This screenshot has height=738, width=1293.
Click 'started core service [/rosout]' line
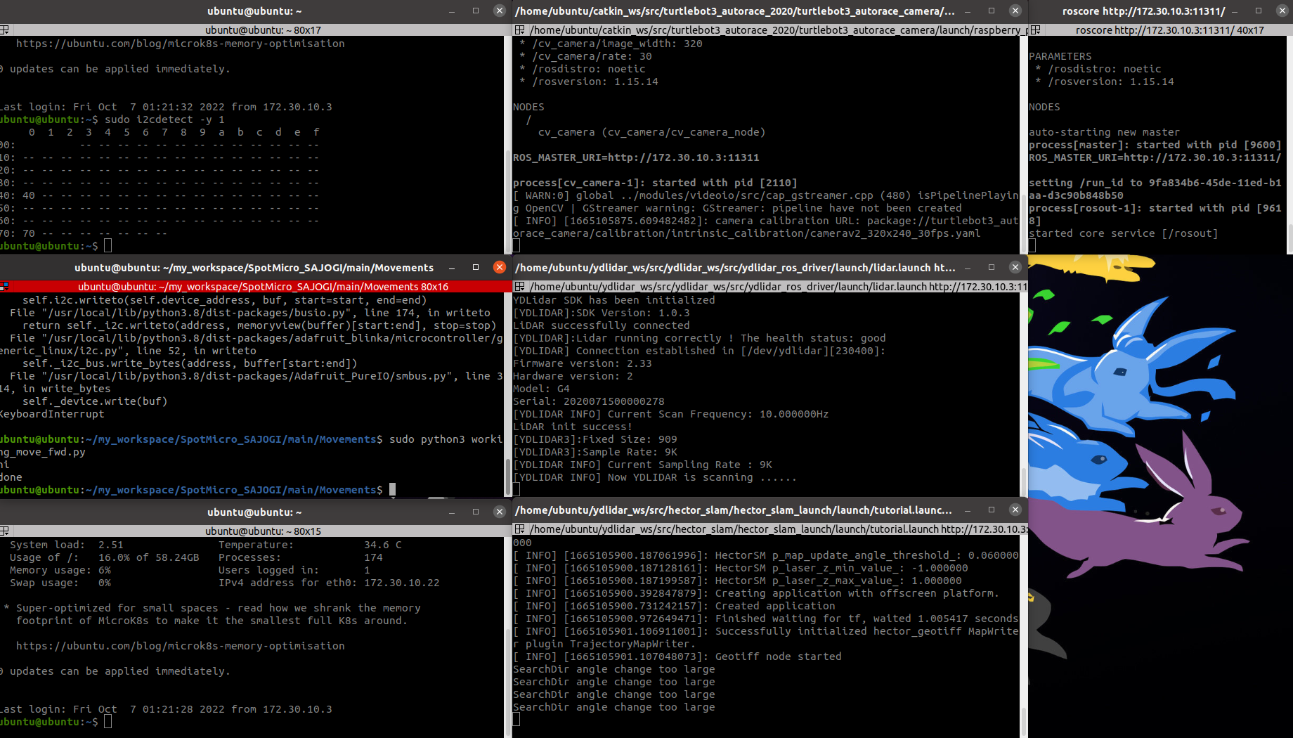(x=1124, y=233)
